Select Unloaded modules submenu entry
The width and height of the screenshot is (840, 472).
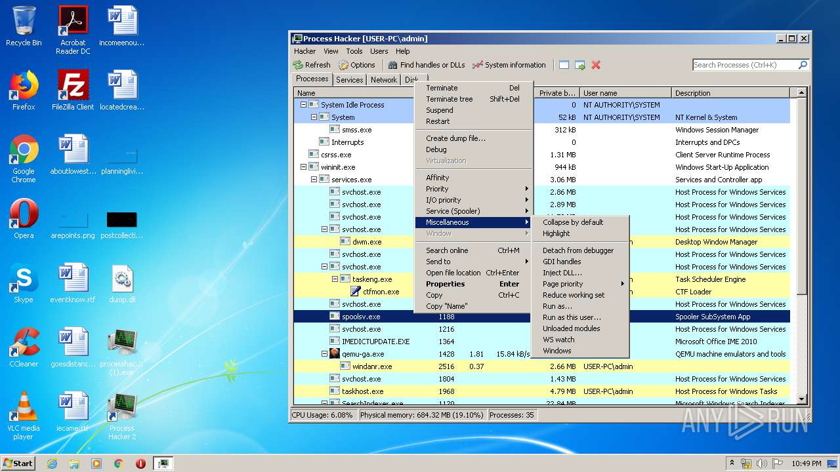tap(580, 328)
